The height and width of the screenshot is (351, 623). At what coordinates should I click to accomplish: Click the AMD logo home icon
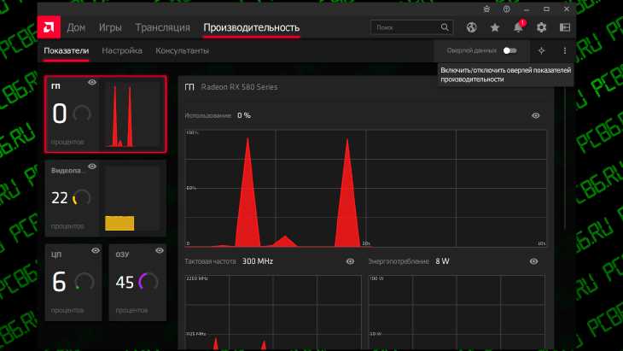49,27
